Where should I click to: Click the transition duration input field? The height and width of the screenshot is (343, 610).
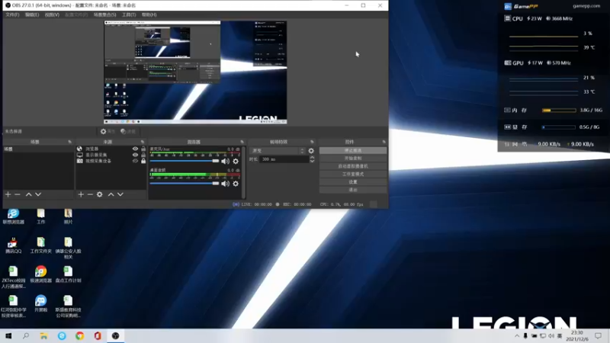284,159
